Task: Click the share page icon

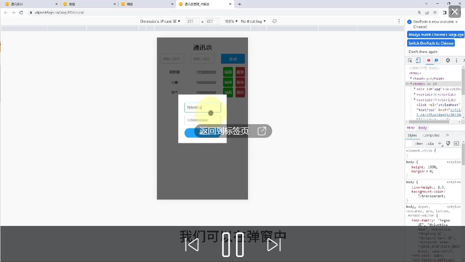Action: click(x=427, y=12)
